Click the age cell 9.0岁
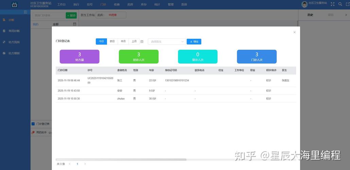 click(x=152, y=91)
